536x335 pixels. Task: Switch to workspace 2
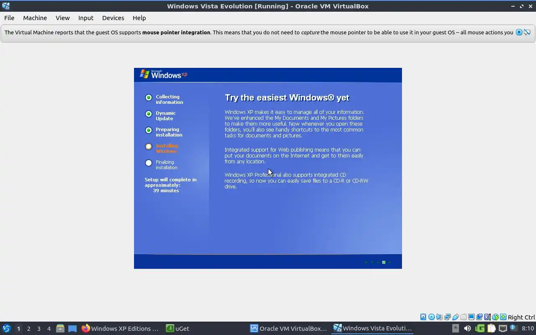[x=28, y=328]
